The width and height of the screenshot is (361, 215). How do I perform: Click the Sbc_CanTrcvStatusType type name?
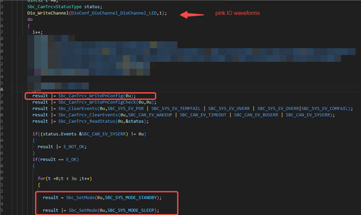pos(54,7)
